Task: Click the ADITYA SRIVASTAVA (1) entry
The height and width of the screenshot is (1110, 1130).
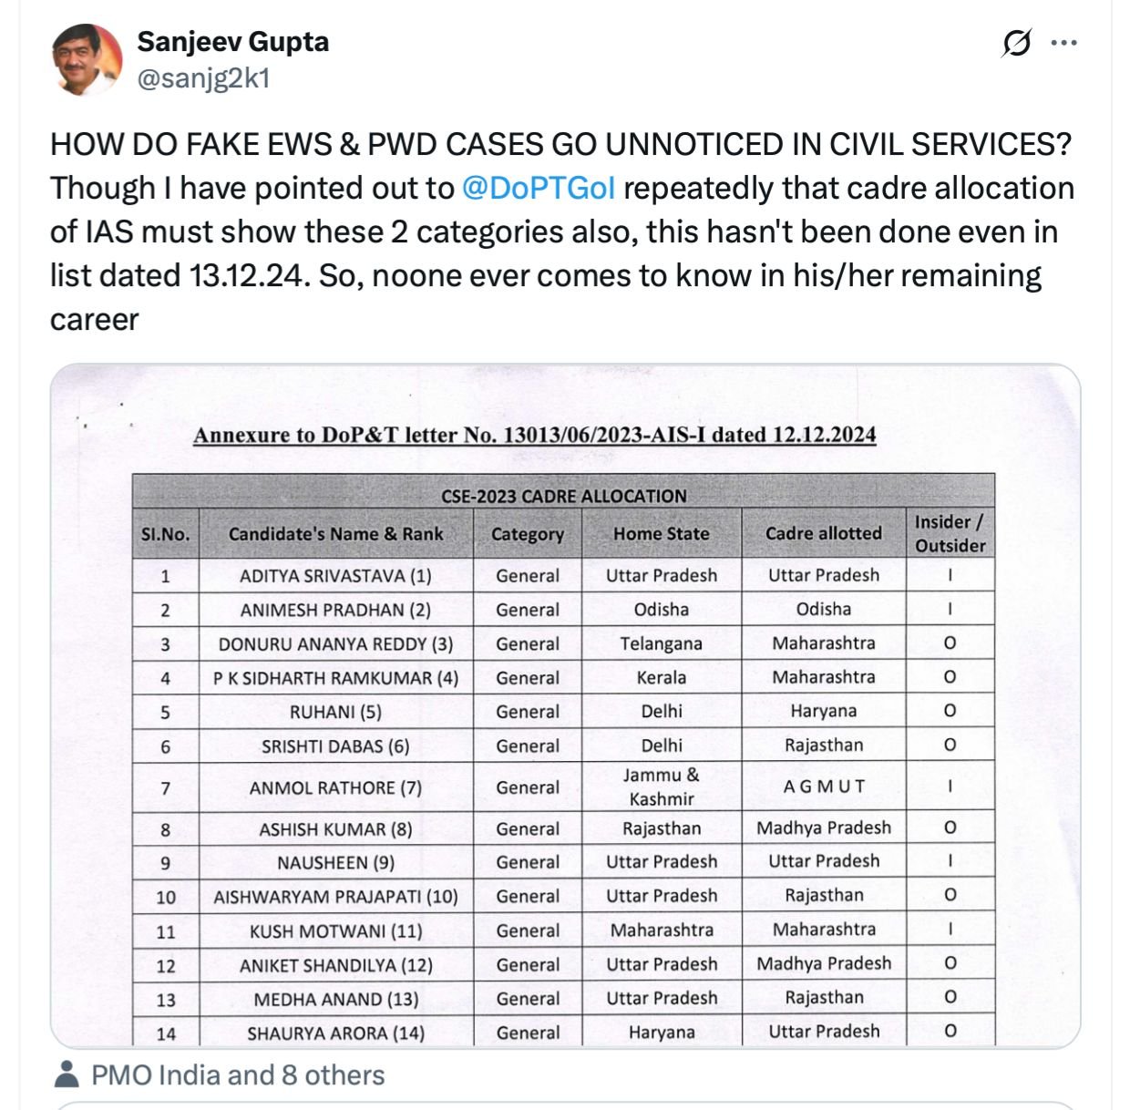Action: [x=335, y=576]
